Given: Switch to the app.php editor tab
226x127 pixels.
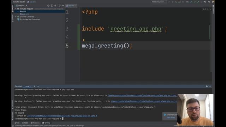Looking at the screenshot, I should (x=71, y=6).
